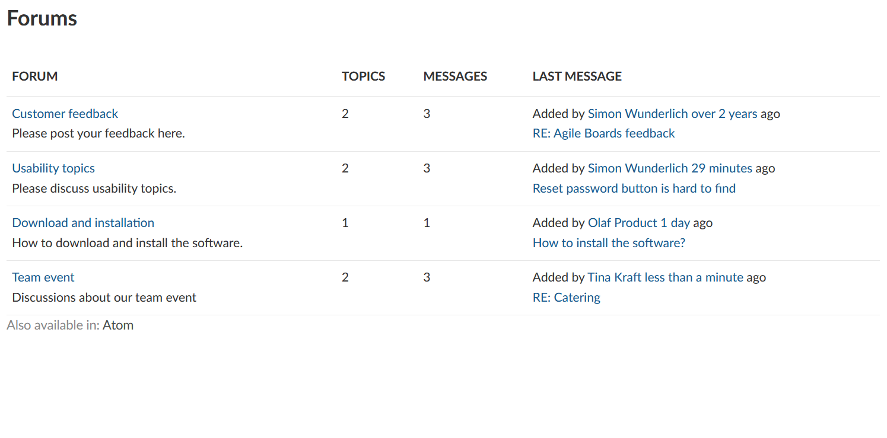
Task: Select the Customer feedback row description text
Action: pyautogui.click(x=98, y=133)
